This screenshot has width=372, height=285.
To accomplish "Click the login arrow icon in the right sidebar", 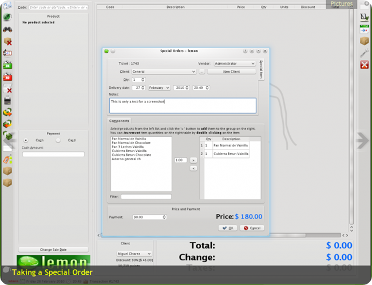I will tap(364, 29).
